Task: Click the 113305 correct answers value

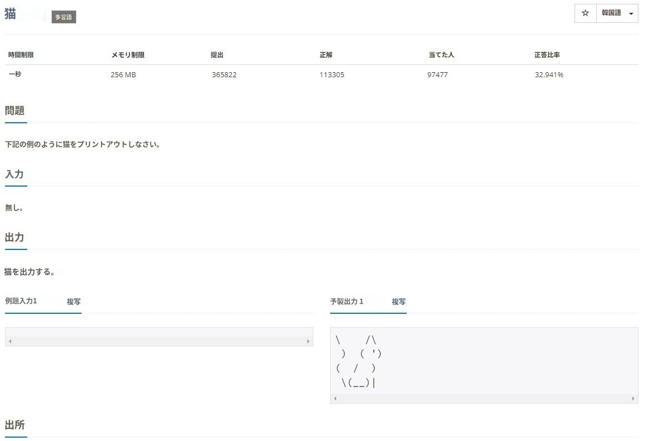Action: tap(332, 75)
